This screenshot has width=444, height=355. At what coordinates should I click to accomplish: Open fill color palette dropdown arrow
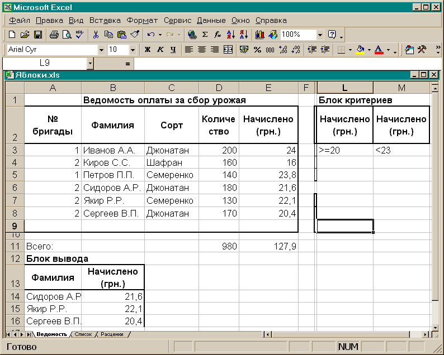click(369, 50)
